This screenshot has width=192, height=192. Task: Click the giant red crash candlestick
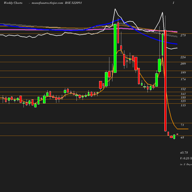[166, 81]
